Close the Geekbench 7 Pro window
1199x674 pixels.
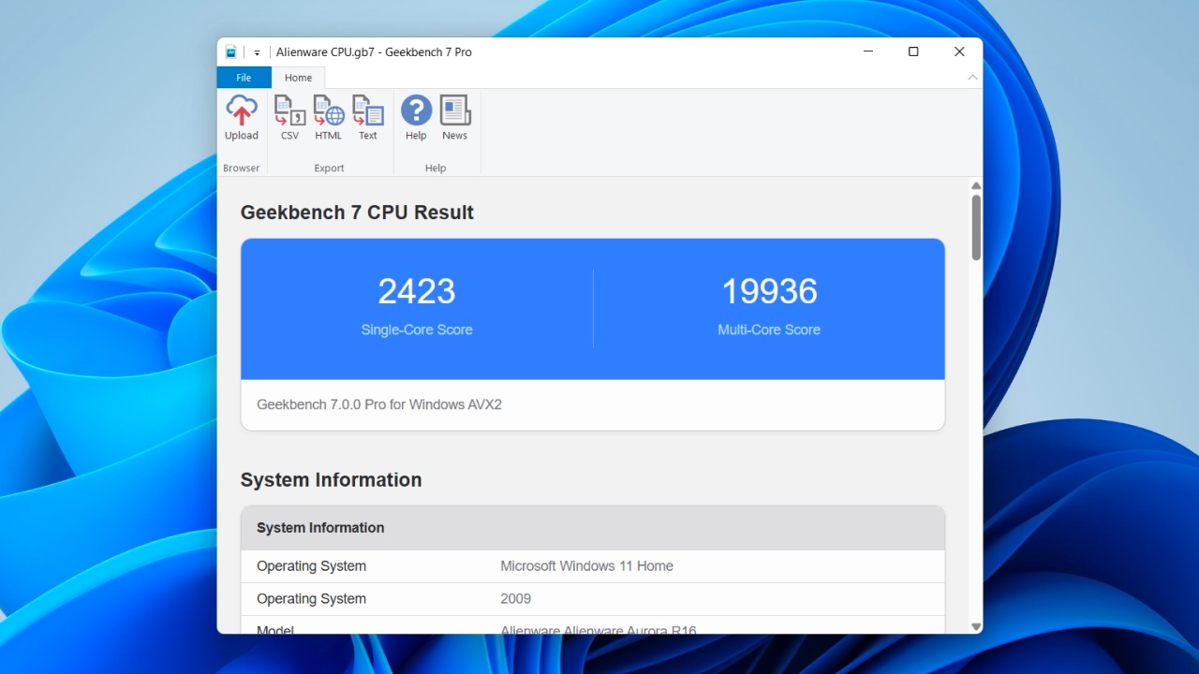[959, 51]
